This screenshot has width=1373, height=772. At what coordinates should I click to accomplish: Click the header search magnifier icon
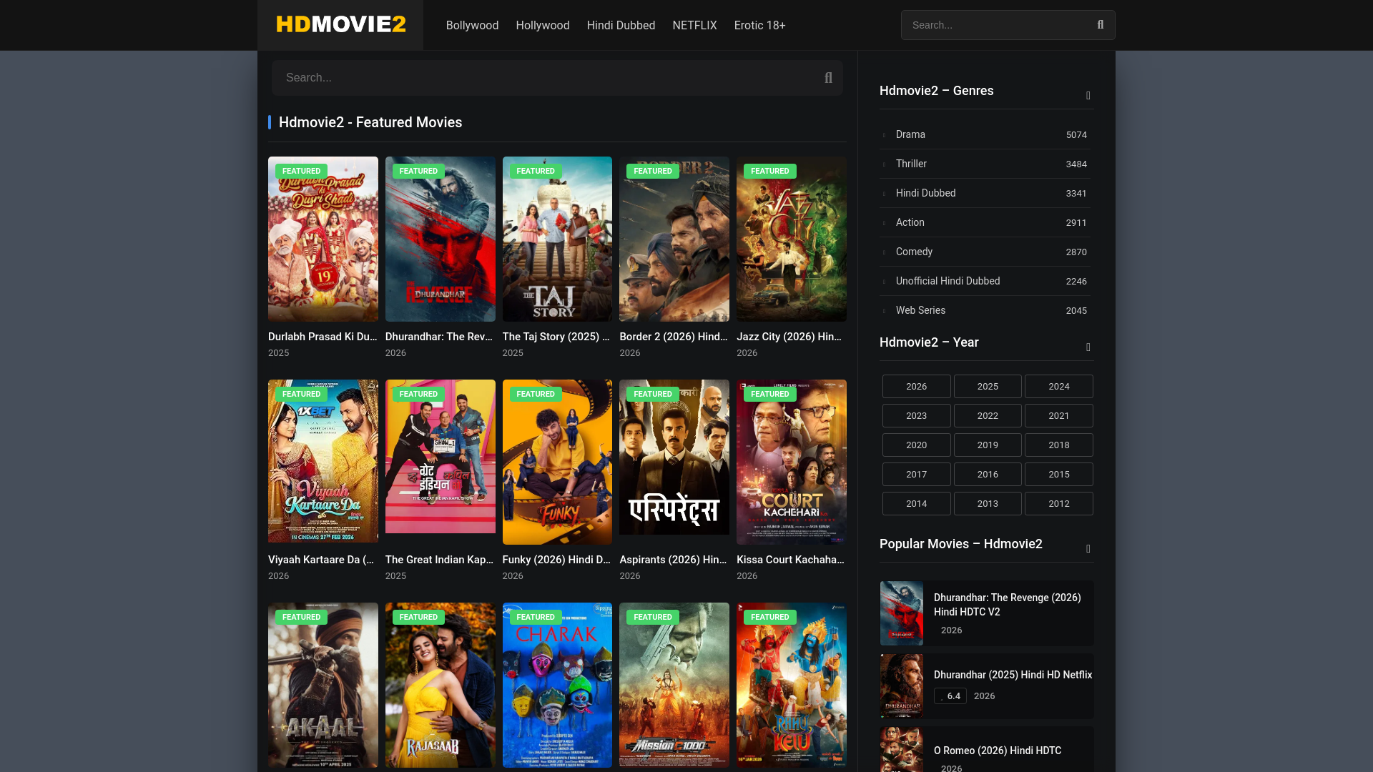[x=1101, y=25]
